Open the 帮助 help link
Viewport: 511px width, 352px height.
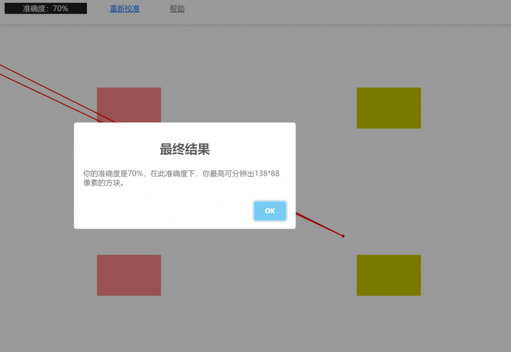(x=177, y=9)
